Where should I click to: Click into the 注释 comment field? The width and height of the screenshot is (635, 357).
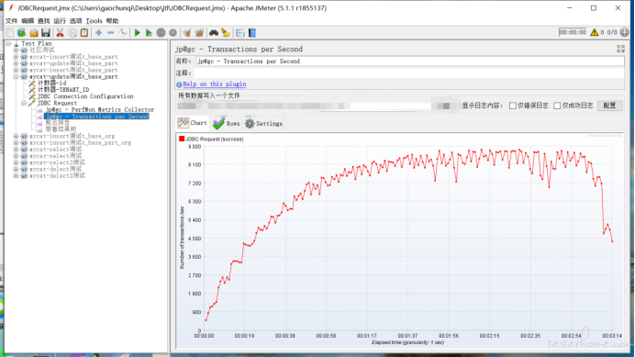410,73
